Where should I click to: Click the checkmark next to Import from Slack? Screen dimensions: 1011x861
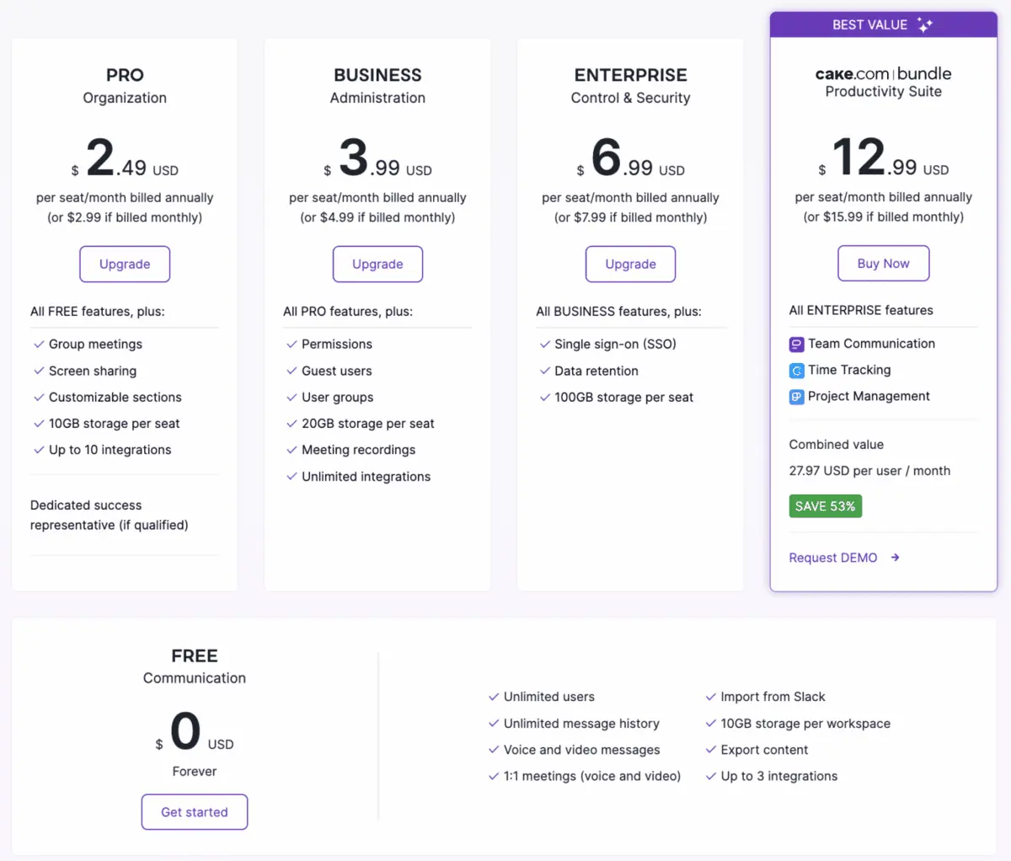pos(710,697)
